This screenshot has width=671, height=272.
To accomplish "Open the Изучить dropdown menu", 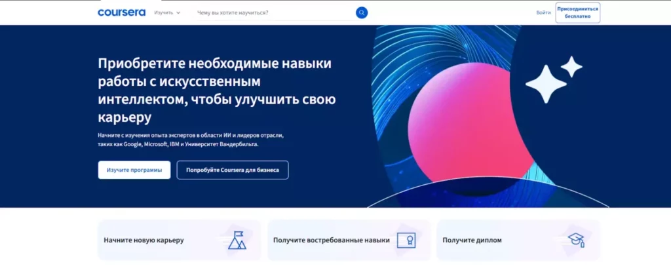I will [167, 13].
